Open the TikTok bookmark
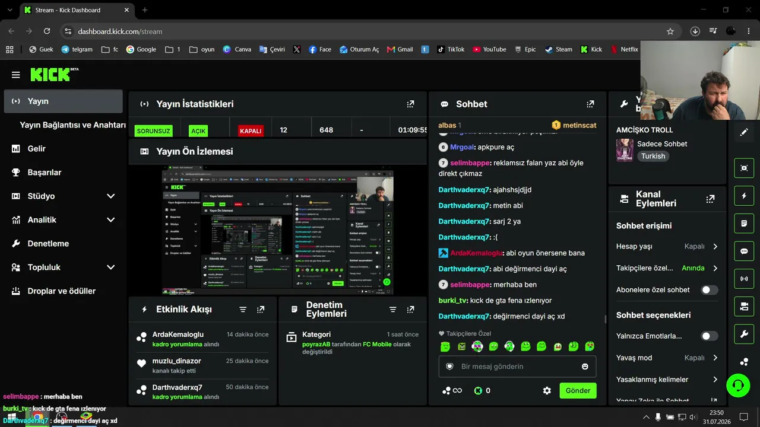Viewport: 760px width, 427px height. click(x=451, y=50)
